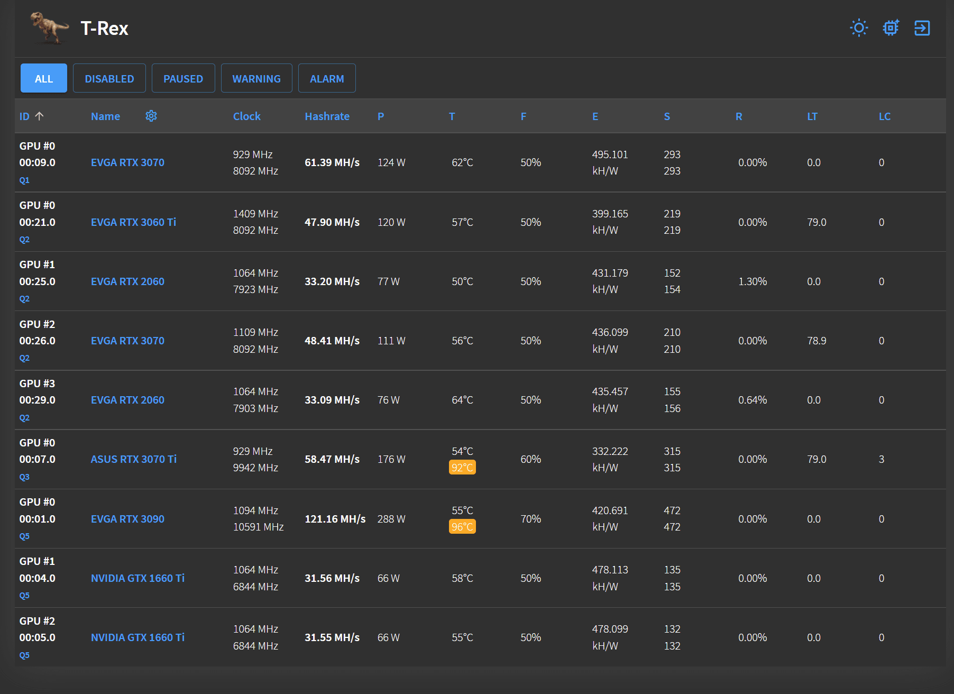Open the EVGA RTX 3090 link
Screen dimensions: 954x694
click(127, 519)
